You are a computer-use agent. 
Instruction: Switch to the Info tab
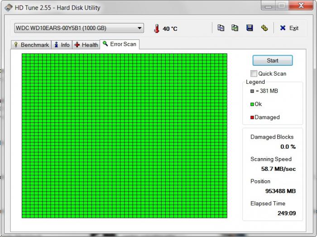[62, 45]
